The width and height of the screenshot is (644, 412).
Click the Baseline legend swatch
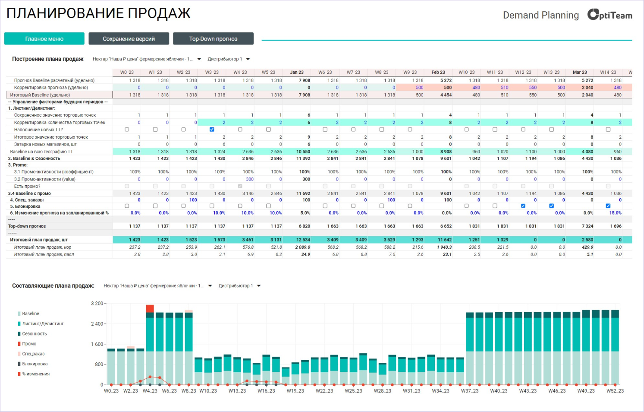(x=19, y=314)
